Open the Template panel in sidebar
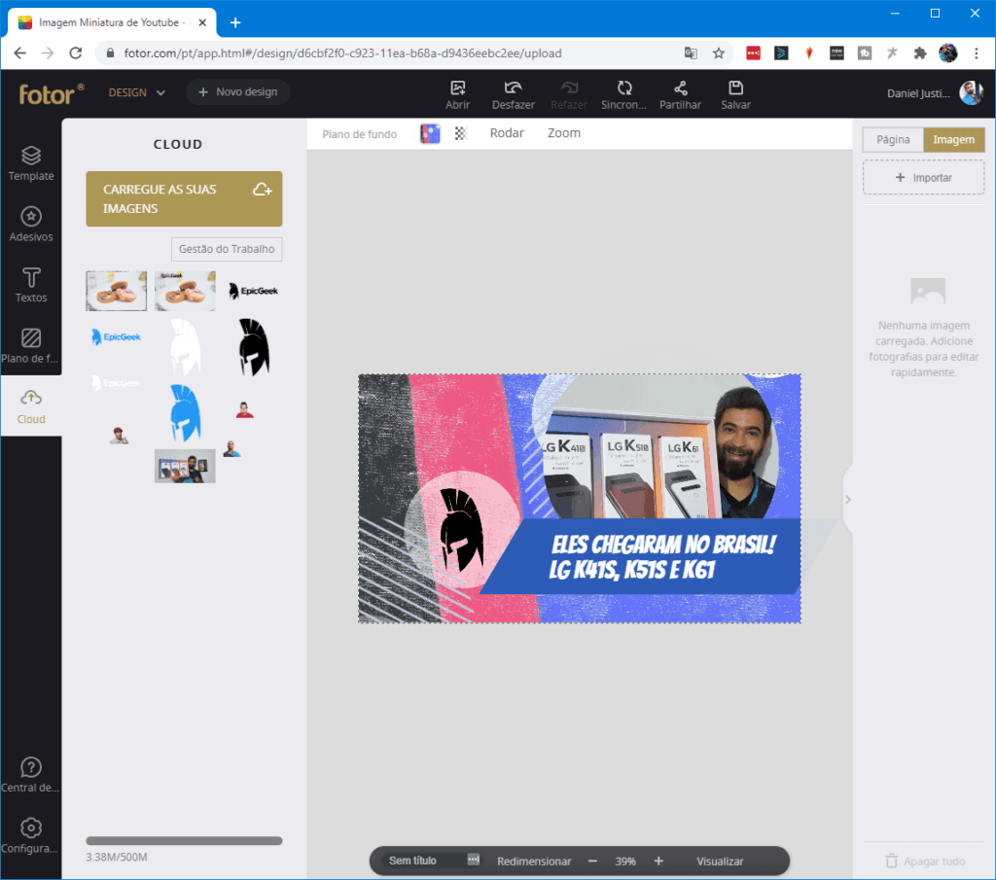Image resolution: width=996 pixels, height=880 pixels. [31, 163]
